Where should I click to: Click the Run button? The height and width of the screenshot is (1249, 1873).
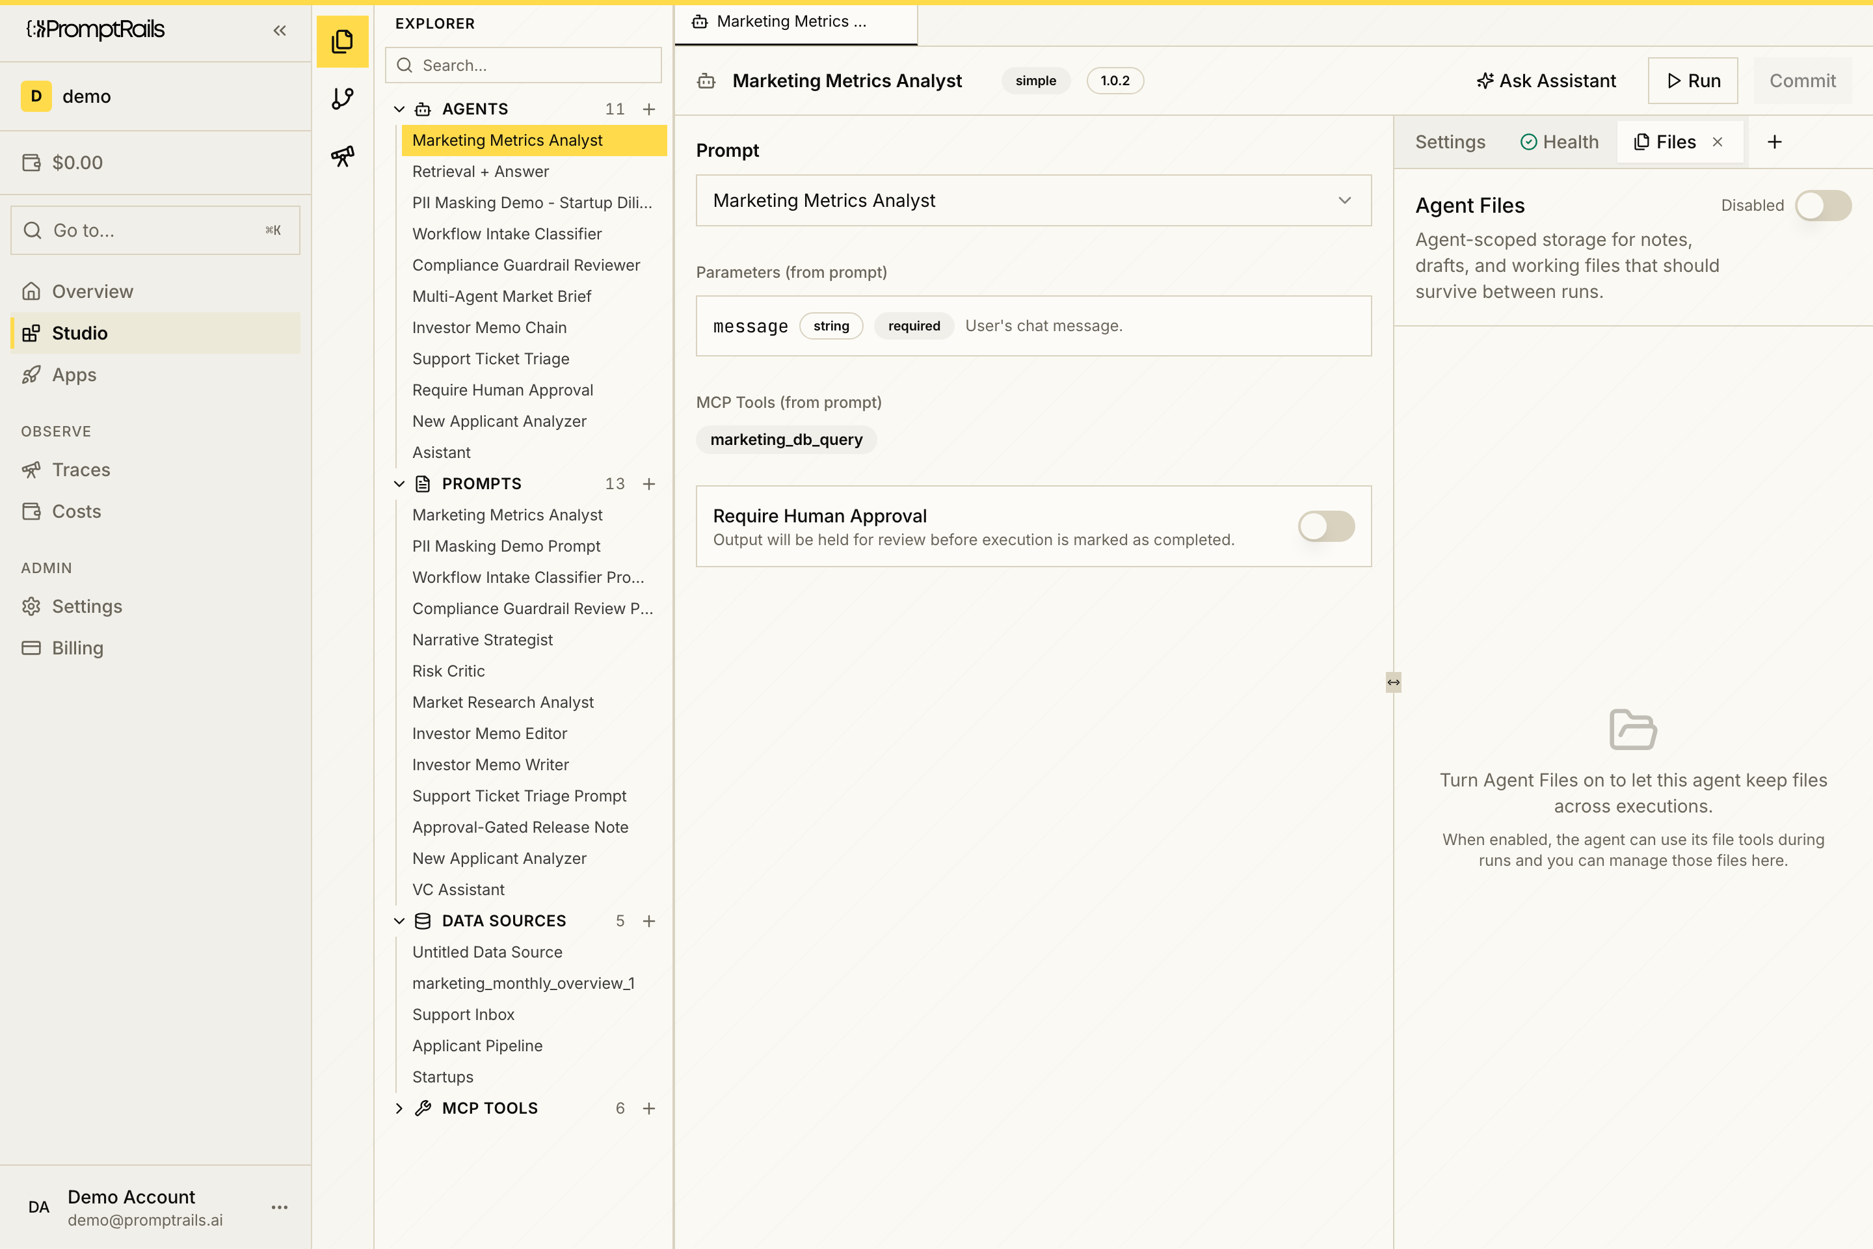[x=1692, y=81]
